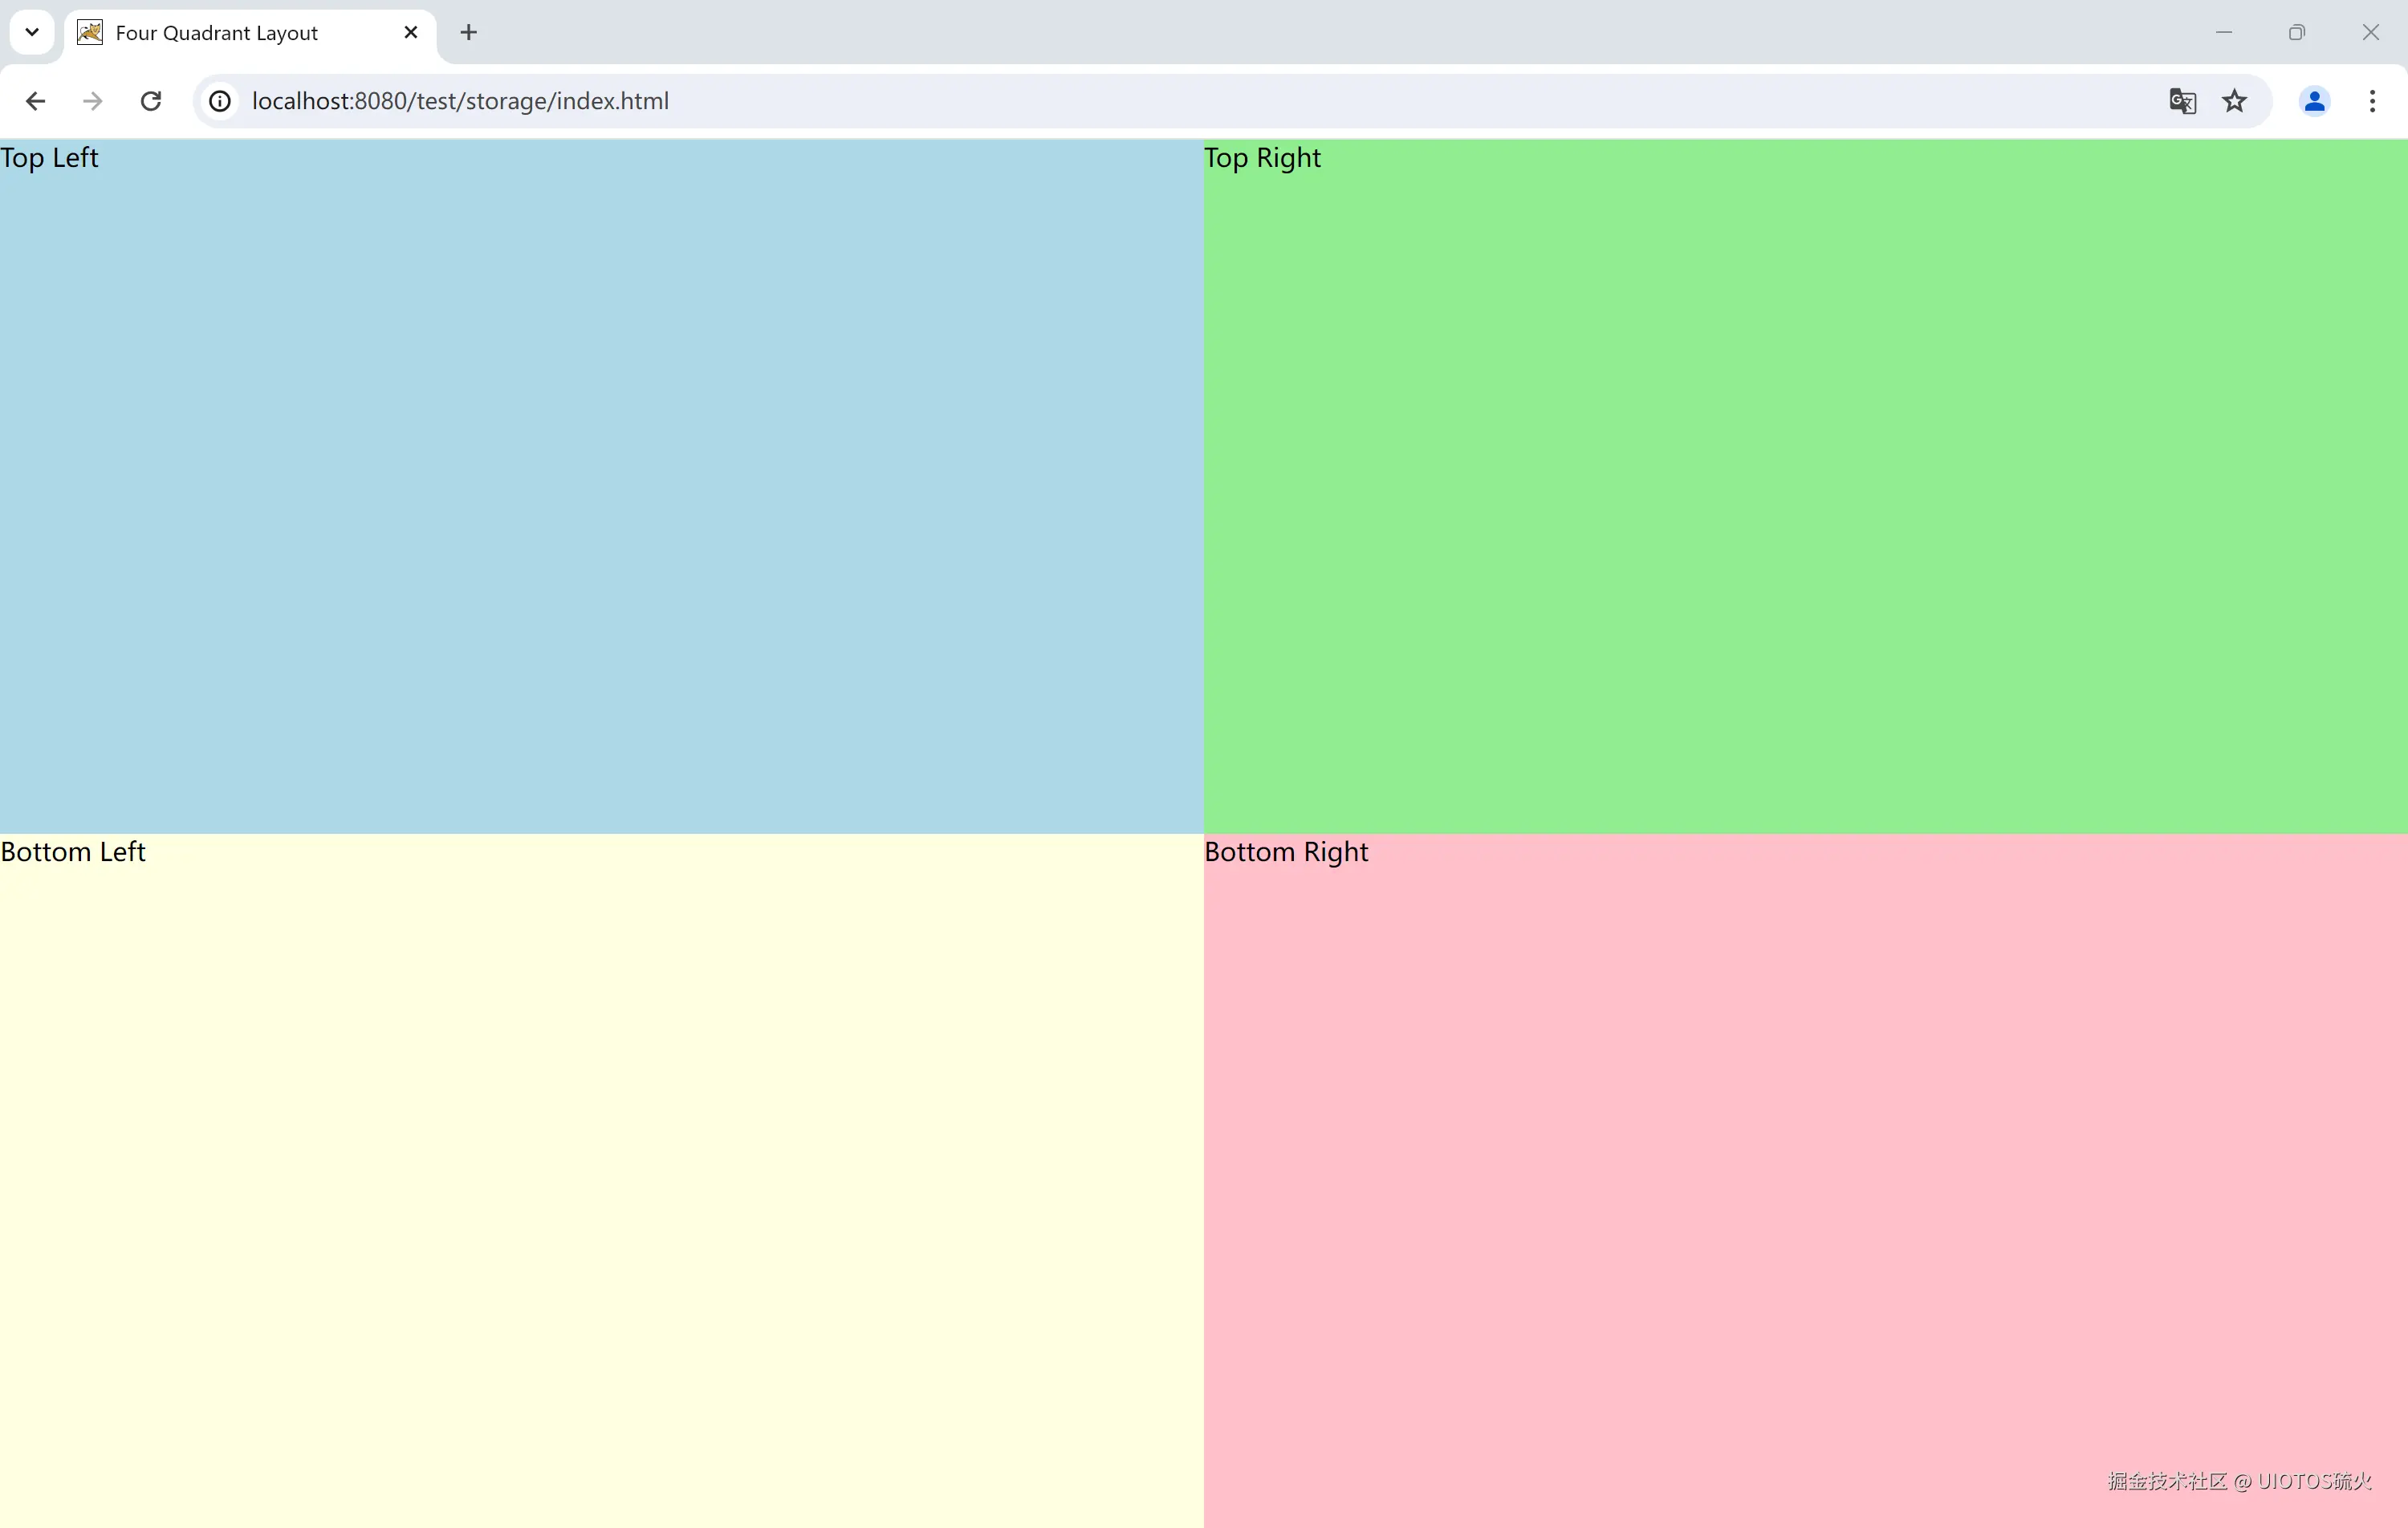Click the forward navigation arrow
Viewport: 2408px width, 1528px height.
point(93,101)
